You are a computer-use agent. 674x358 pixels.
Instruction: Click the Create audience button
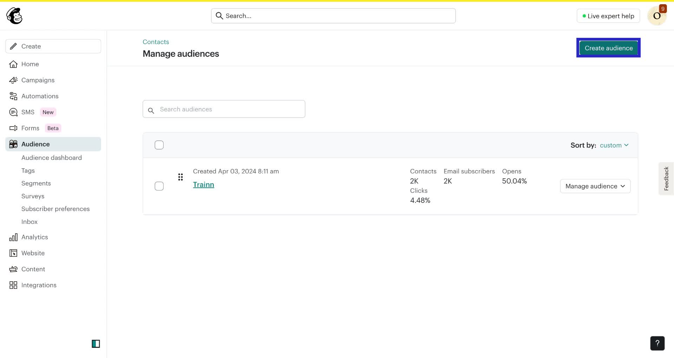pos(608,48)
